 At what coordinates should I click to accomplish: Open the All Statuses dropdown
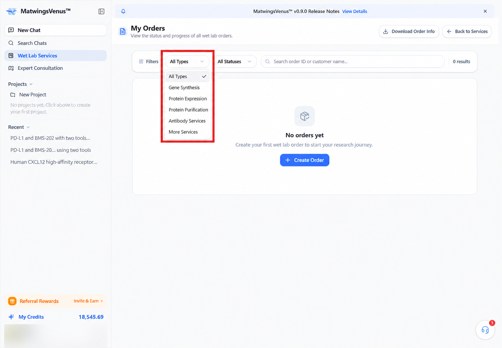coord(235,62)
